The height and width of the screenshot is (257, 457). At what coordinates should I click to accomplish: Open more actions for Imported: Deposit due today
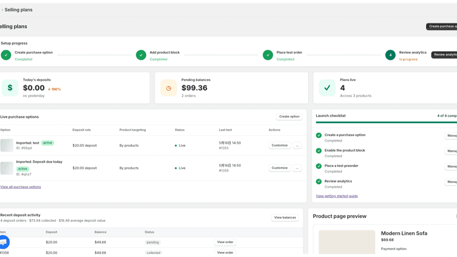point(297,168)
